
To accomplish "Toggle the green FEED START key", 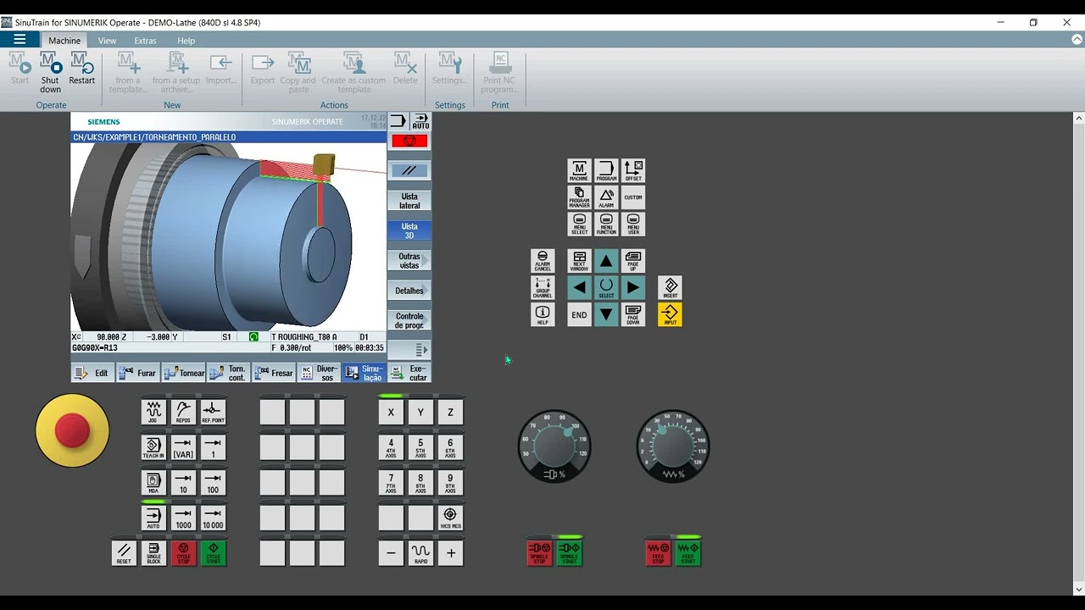I will 688,553.
